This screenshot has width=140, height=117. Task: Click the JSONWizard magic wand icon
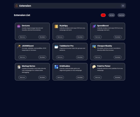coord(19,47)
